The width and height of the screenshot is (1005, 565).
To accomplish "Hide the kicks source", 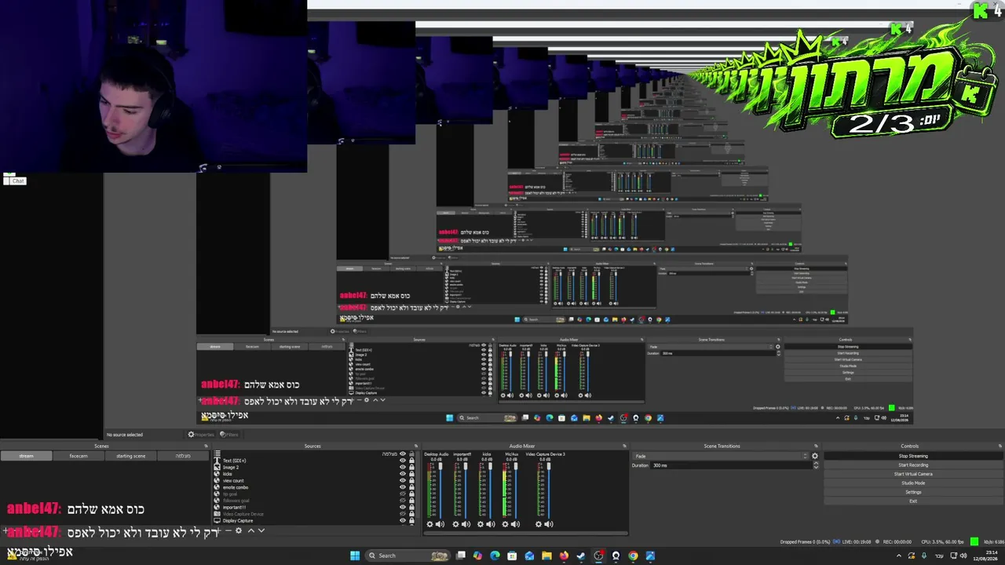I will (403, 474).
